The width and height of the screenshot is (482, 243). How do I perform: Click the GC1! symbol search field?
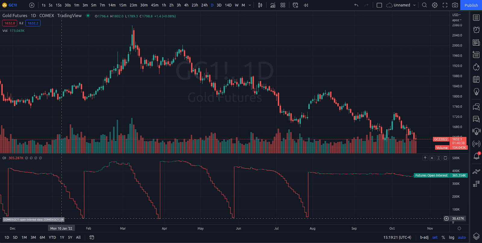pyautogui.click(x=13, y=5)
